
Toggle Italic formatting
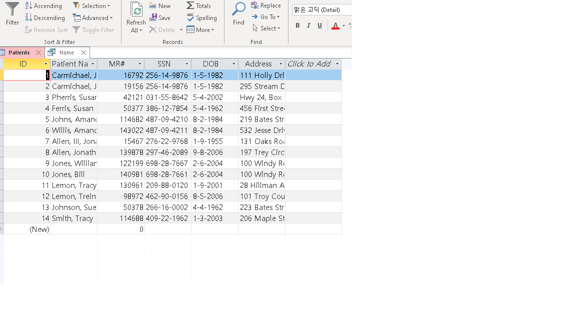(308, 25)
